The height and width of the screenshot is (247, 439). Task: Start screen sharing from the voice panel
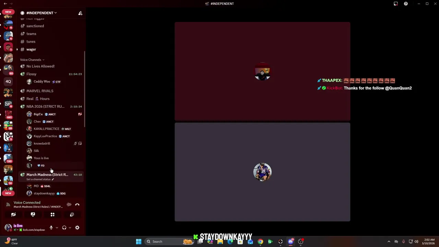point(33,214)
